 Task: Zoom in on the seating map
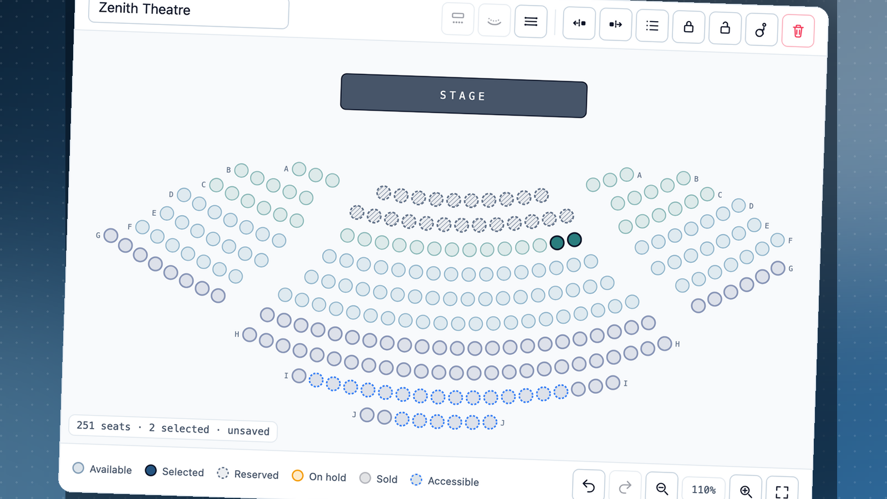(x=746, y=491)
